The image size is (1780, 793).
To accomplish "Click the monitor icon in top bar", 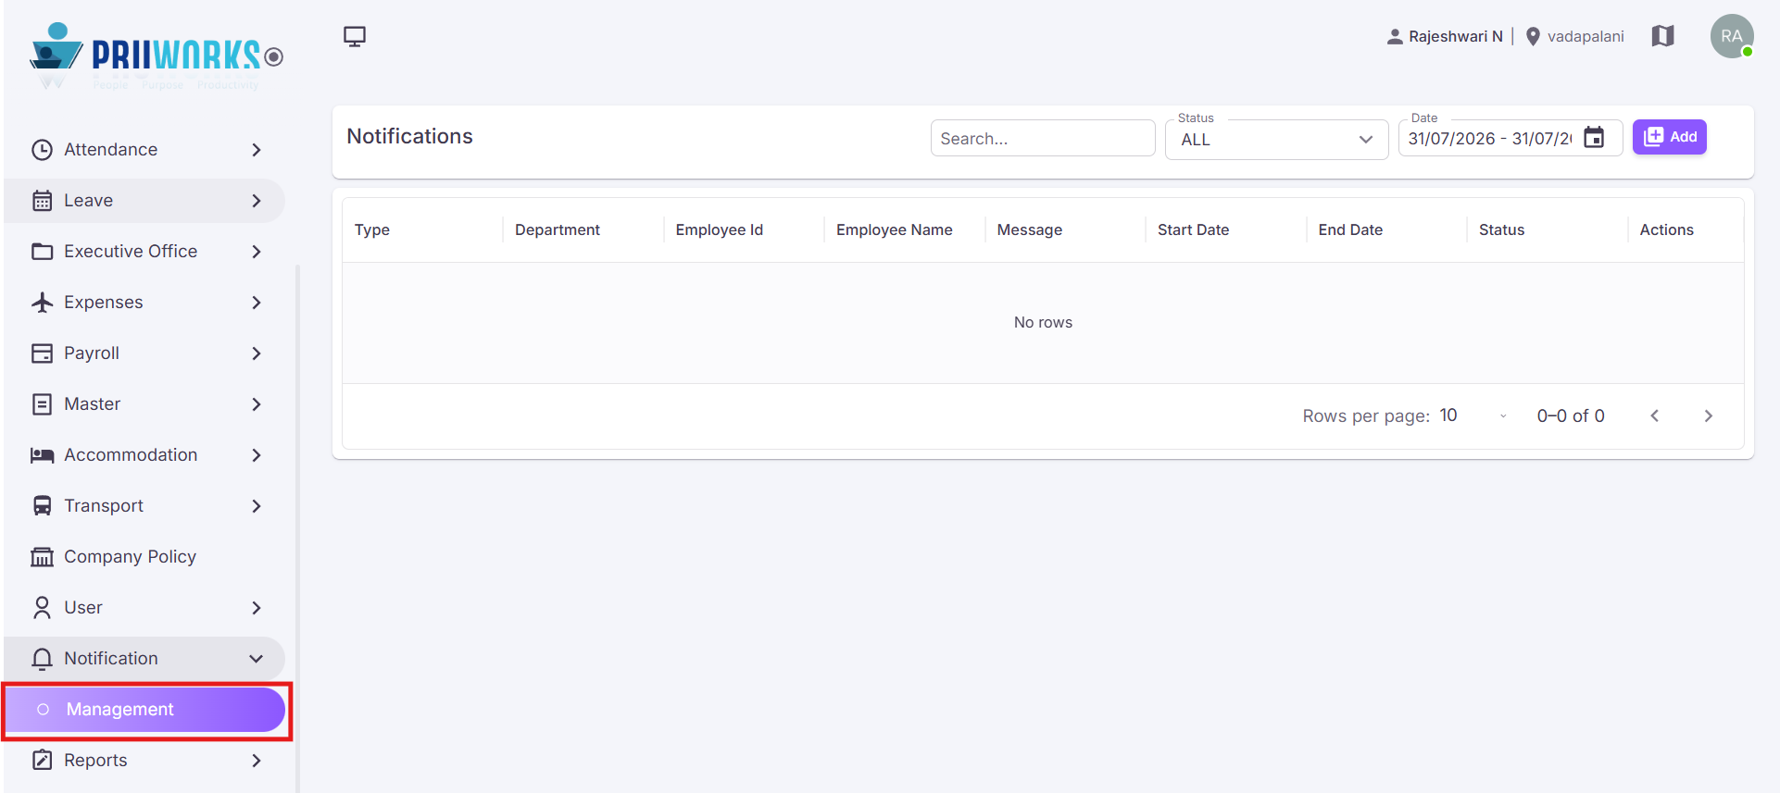I will tap(355, 36).
